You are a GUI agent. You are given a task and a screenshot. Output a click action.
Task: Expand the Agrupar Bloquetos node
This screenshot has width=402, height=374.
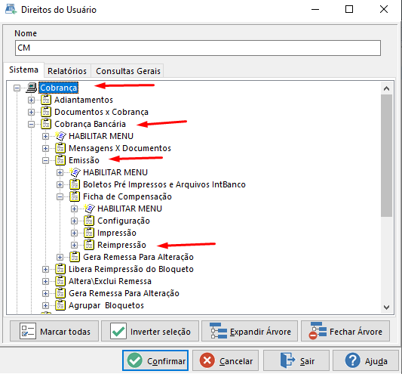[x=46, y=305]
